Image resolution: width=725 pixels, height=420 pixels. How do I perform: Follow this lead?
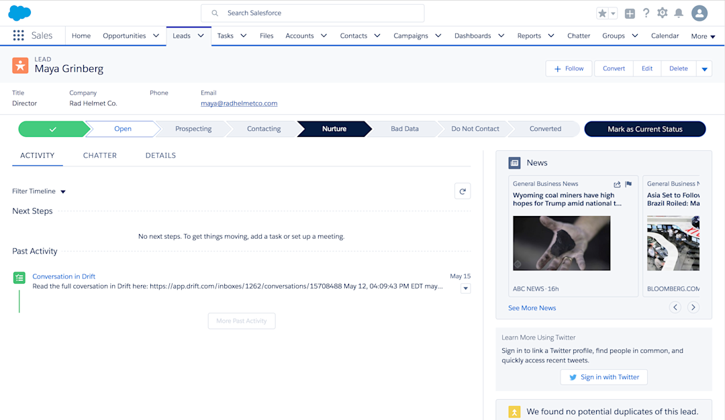tap(569, 68)
